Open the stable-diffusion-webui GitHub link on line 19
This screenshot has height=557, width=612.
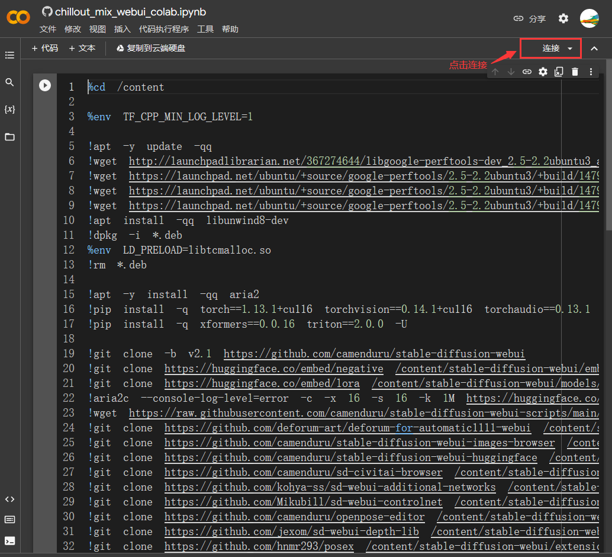coord(374,354)
